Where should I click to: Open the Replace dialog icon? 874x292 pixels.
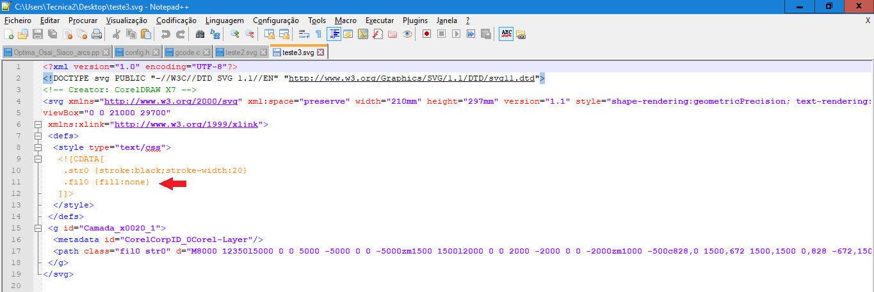pos(215,34)
